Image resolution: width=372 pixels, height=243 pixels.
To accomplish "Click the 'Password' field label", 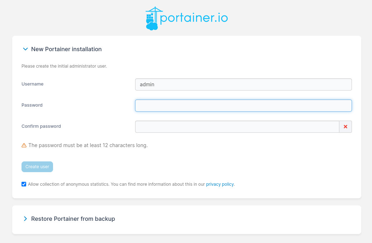I will pos(32,105).
